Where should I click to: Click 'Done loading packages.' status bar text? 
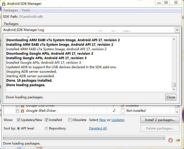point(22,143)
